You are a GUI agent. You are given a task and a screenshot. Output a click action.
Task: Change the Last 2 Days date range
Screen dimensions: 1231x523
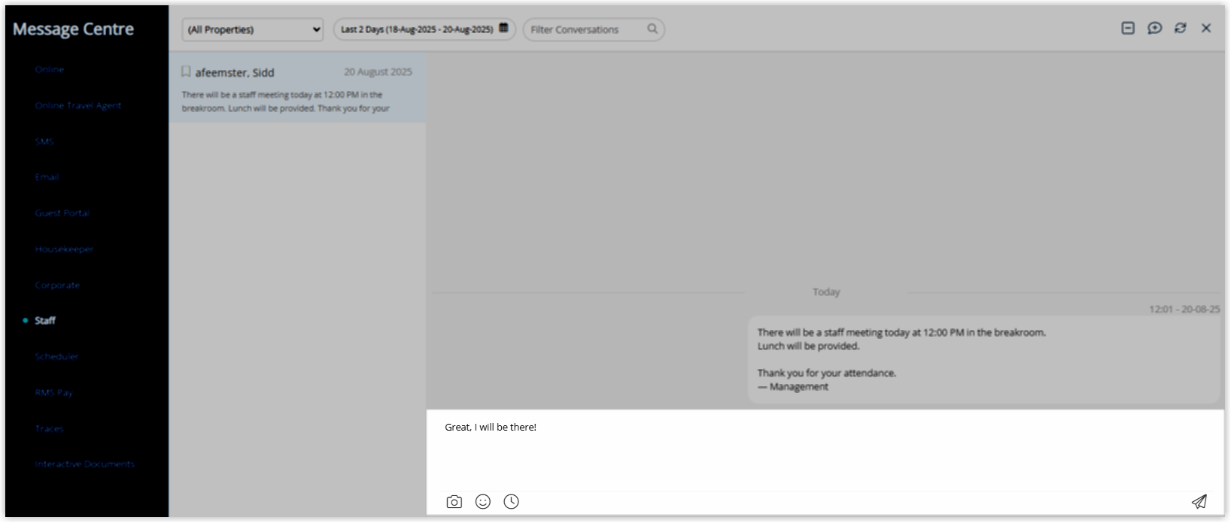(x=424, y=29)
